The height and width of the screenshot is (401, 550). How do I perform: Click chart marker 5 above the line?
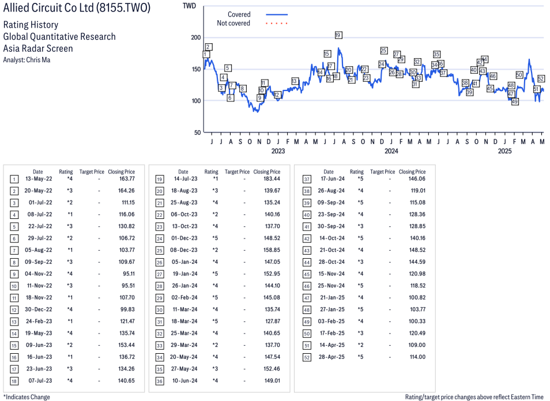(228, 68)
